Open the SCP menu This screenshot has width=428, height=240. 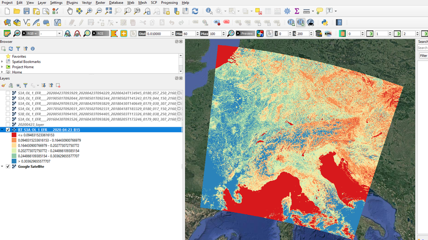(x=154, y=3)
